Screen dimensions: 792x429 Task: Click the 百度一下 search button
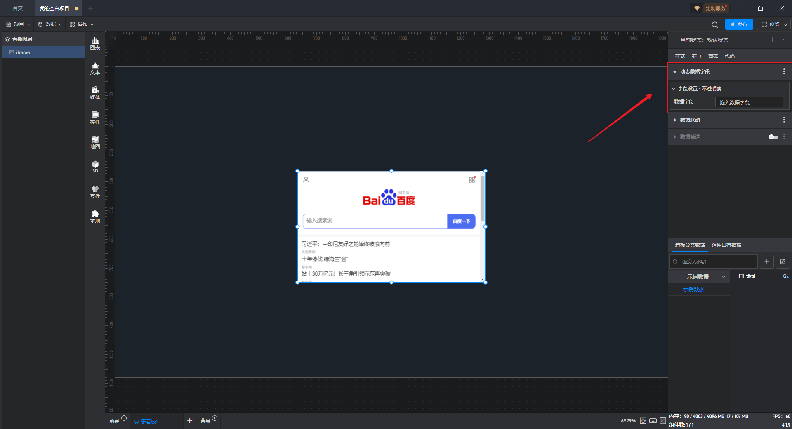(461, 221)
